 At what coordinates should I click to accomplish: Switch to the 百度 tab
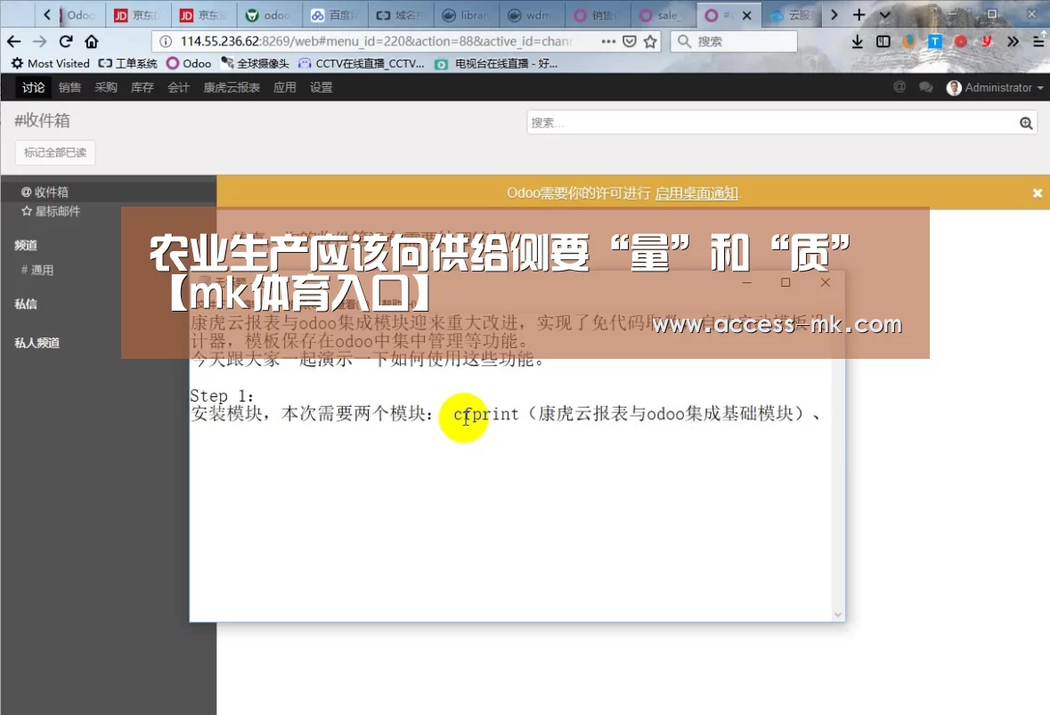[334, 15]
